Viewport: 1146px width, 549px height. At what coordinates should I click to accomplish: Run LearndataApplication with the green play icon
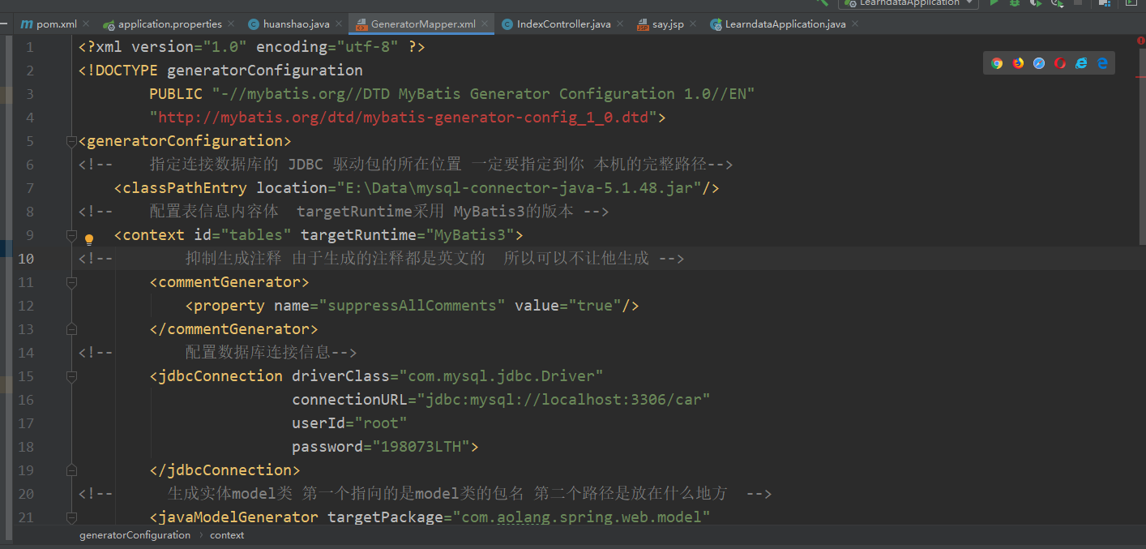(x=994, y=3)
